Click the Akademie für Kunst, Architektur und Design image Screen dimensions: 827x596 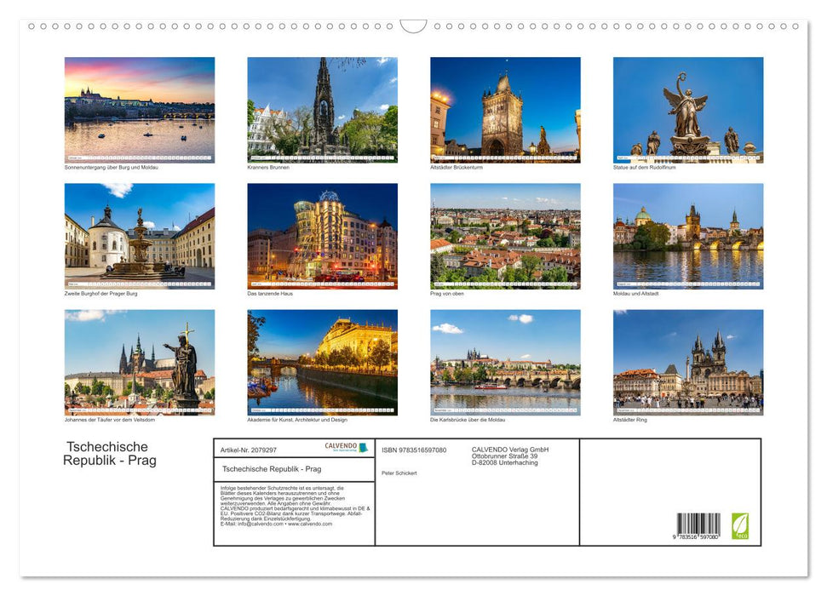click(x=322, y=361)
